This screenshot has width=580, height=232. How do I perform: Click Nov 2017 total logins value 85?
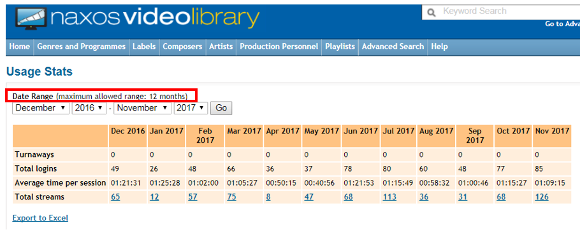tap(539, 169)
